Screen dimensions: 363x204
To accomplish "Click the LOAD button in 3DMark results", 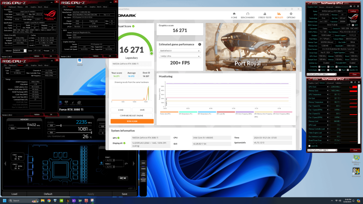I will [121, 110].
